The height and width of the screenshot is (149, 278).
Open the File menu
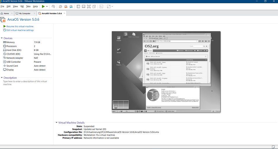pos(2,6)
